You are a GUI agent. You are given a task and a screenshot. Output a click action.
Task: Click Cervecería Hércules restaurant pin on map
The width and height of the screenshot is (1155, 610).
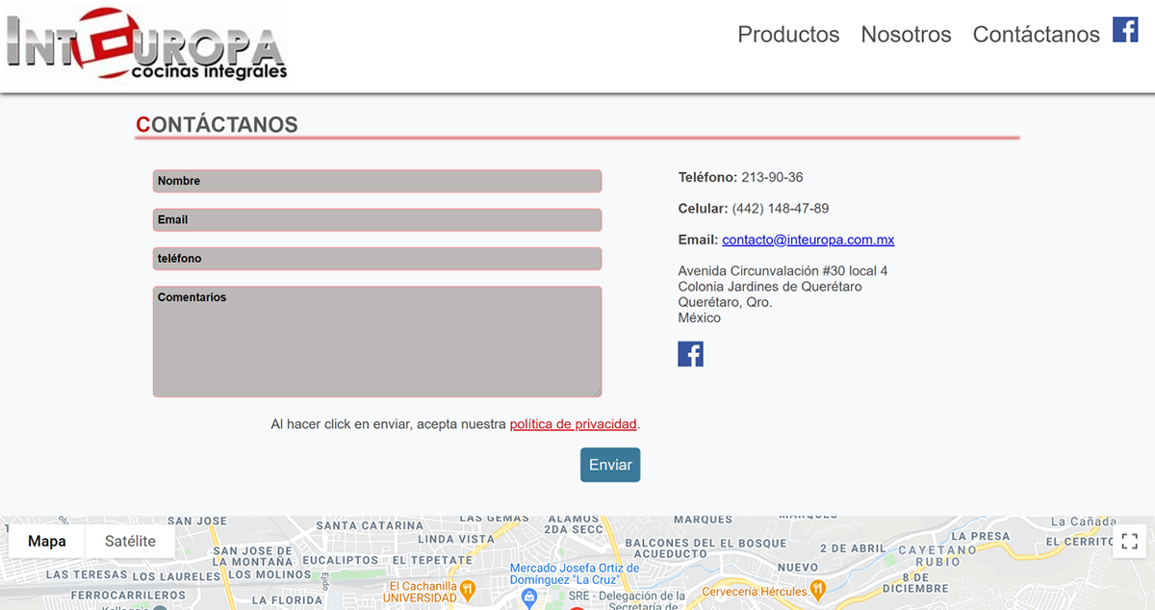(x=817, y=588)
